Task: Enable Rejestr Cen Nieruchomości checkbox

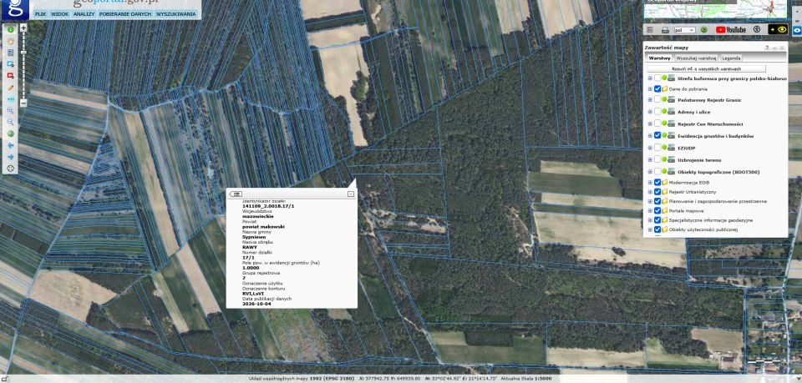Action: [x=657, y=124]
